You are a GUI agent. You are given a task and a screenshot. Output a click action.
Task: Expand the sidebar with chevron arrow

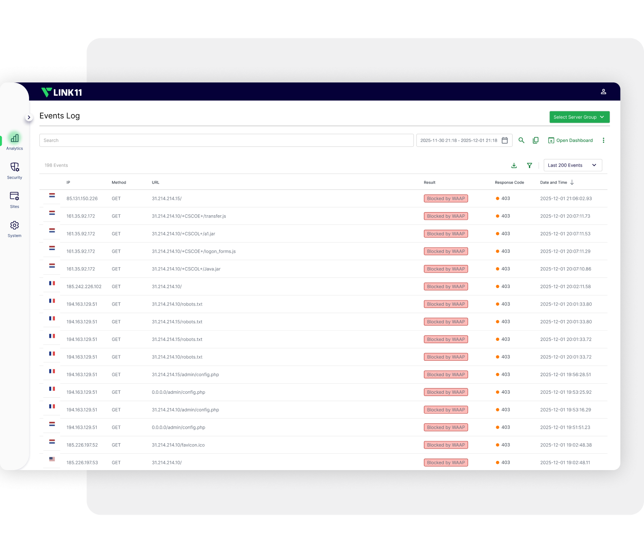click(x=29, y=117)
